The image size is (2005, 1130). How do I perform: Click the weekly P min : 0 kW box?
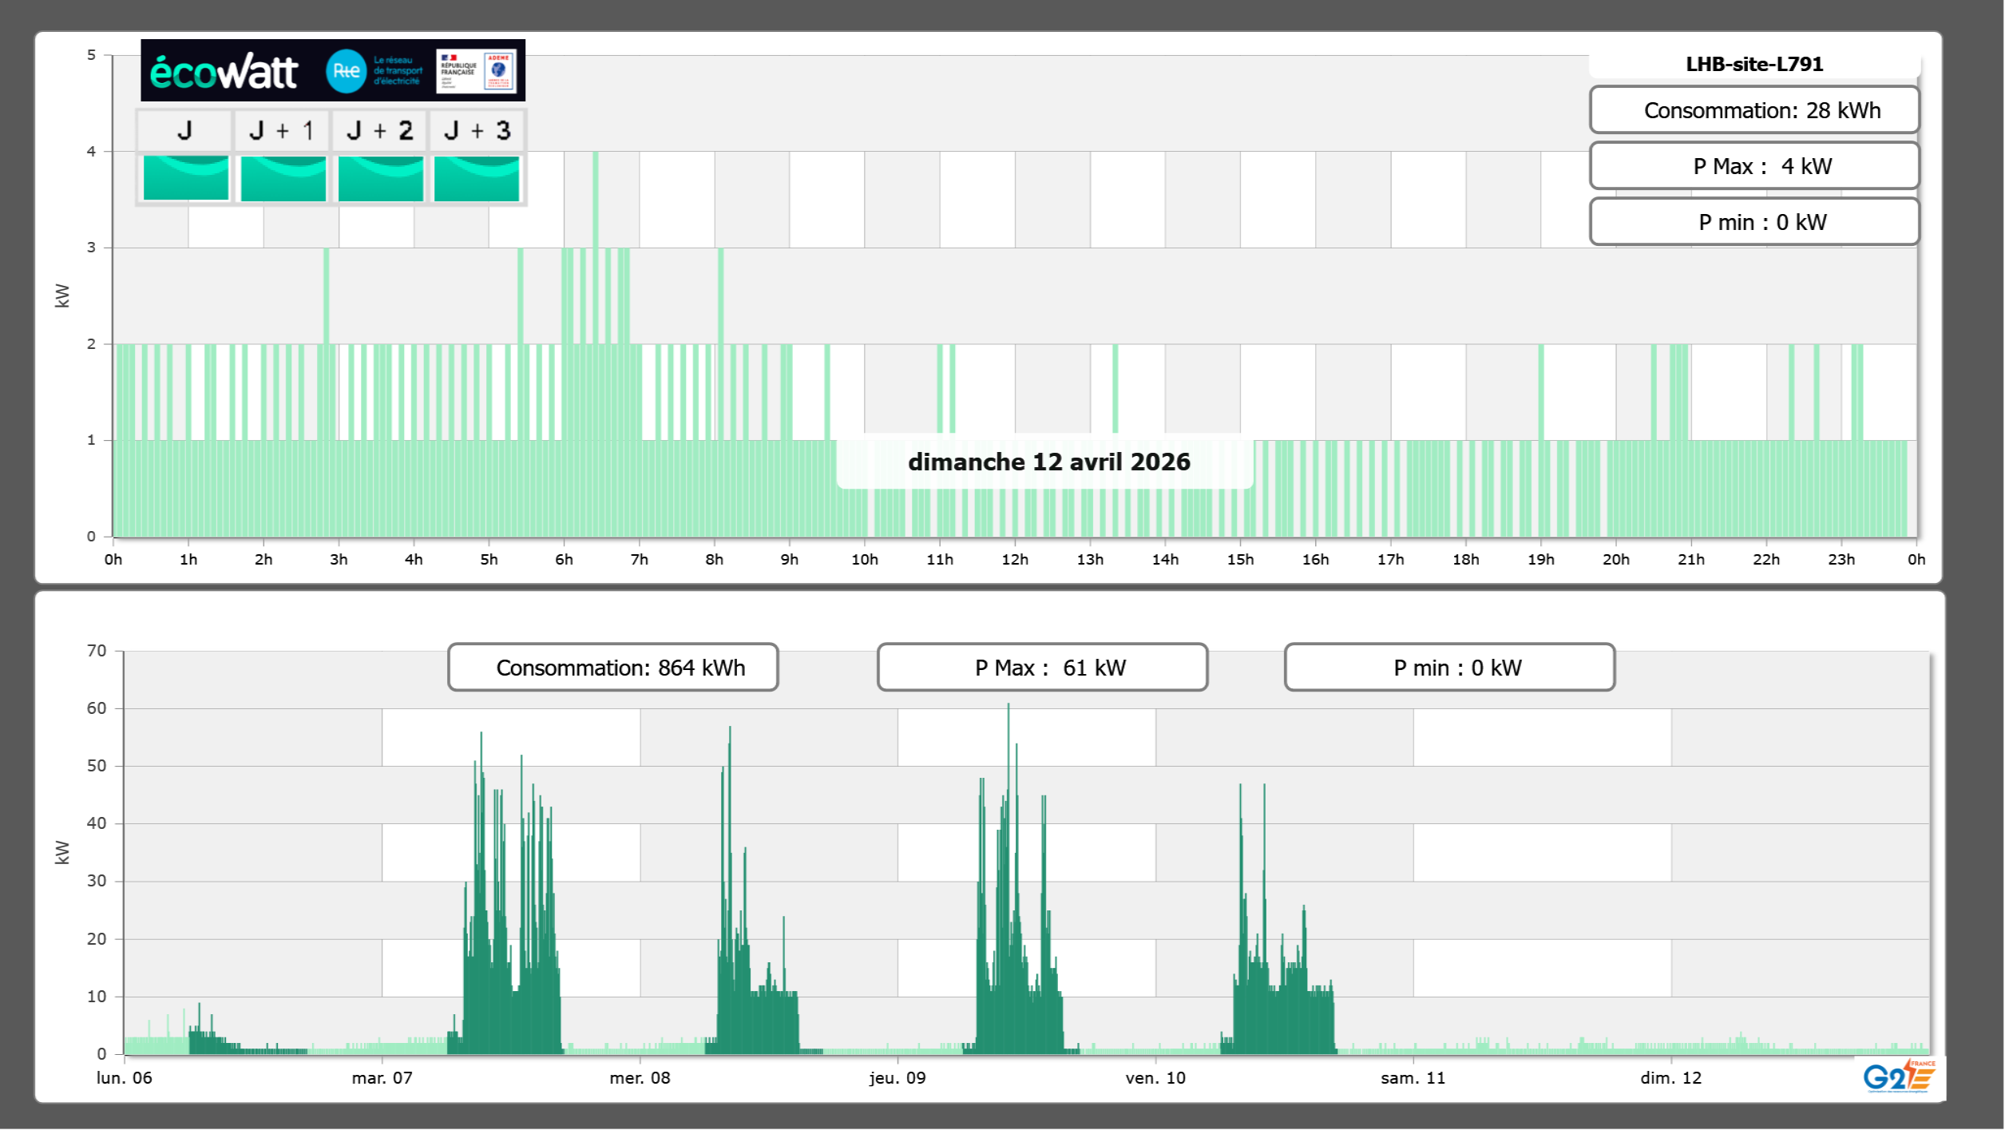click(x=1449, y=668)
